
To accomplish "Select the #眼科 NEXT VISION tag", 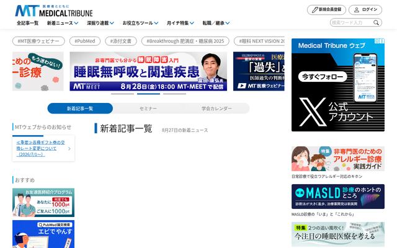I will (x=259, y=41).
